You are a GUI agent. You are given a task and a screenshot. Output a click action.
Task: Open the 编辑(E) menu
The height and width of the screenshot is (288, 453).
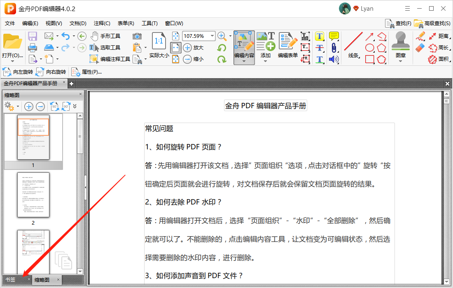click(30, 23)
